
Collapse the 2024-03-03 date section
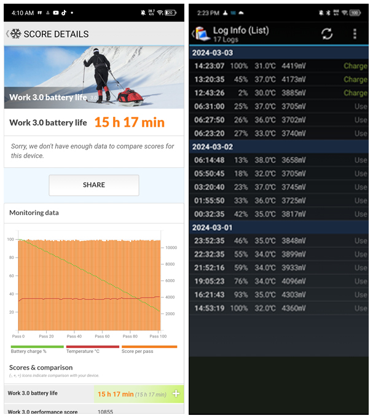coord(280,53)
